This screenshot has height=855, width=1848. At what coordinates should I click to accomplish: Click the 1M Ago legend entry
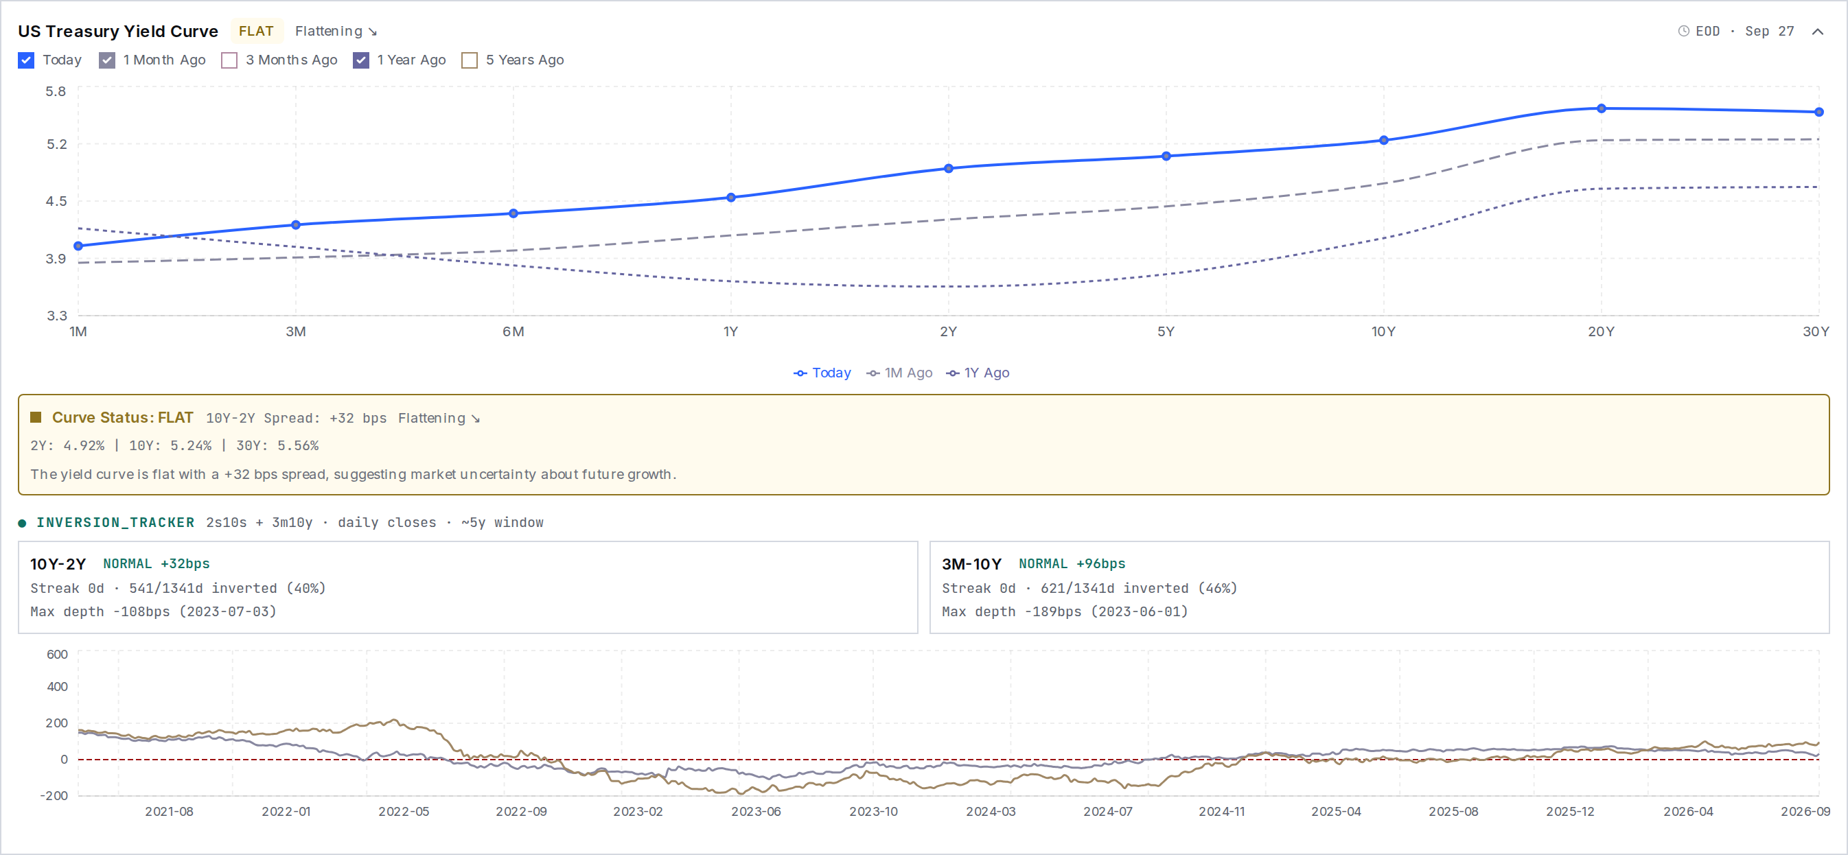[899, 373]
